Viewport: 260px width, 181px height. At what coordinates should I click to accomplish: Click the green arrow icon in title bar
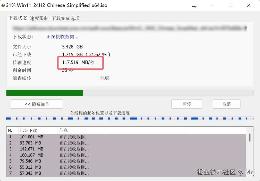pos(194,6)
